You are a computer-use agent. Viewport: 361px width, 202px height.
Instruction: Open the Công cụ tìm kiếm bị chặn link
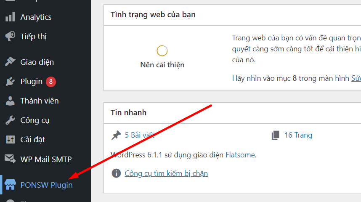[166, 173]
